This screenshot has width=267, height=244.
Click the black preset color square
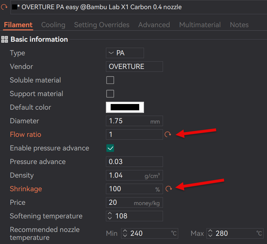[14, 7]
